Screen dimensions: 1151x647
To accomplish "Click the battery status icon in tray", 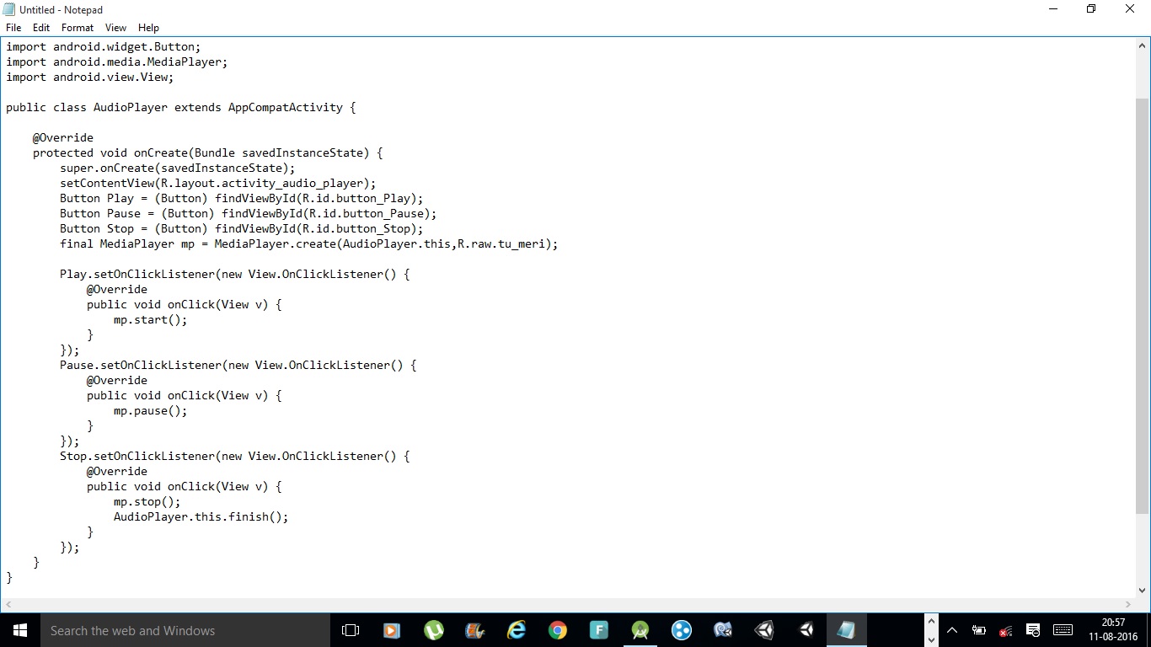I will (x=978, y=630).
